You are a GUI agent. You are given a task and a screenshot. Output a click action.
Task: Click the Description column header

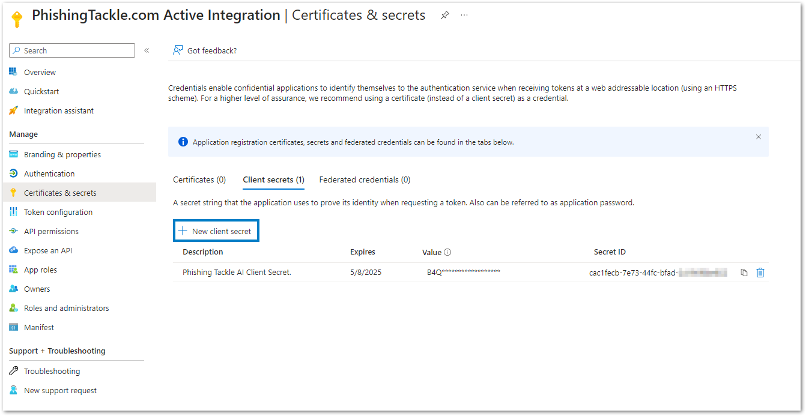[203, 252]
